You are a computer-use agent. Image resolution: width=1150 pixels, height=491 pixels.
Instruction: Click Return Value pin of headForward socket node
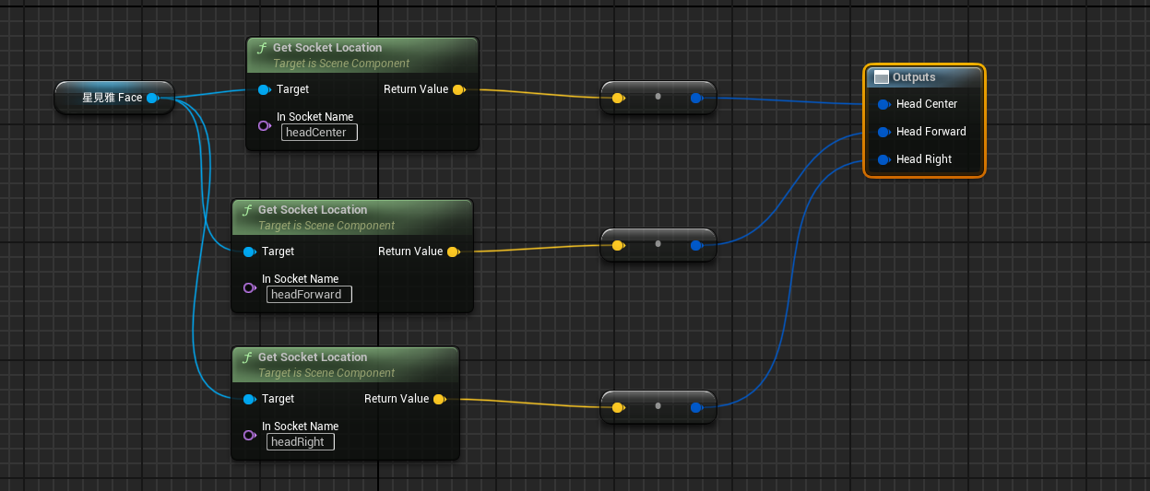453,251
